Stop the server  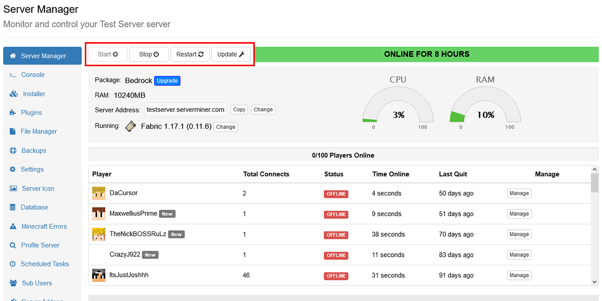149,54
